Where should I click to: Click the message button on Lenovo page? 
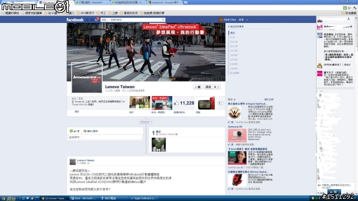[208, 87]
